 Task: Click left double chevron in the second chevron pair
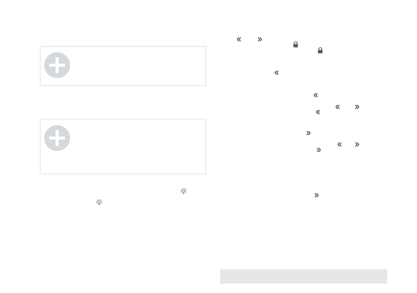click(x=338, y=107)
